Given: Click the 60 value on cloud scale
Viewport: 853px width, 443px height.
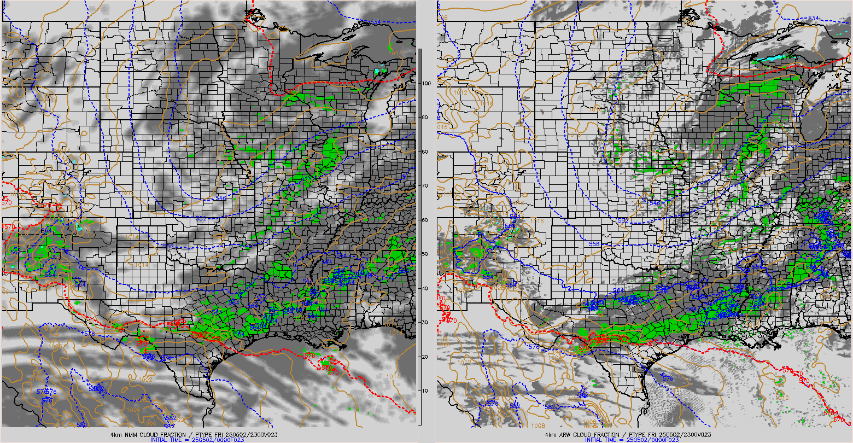Looking at the screenshot, I should click(425, 220).
